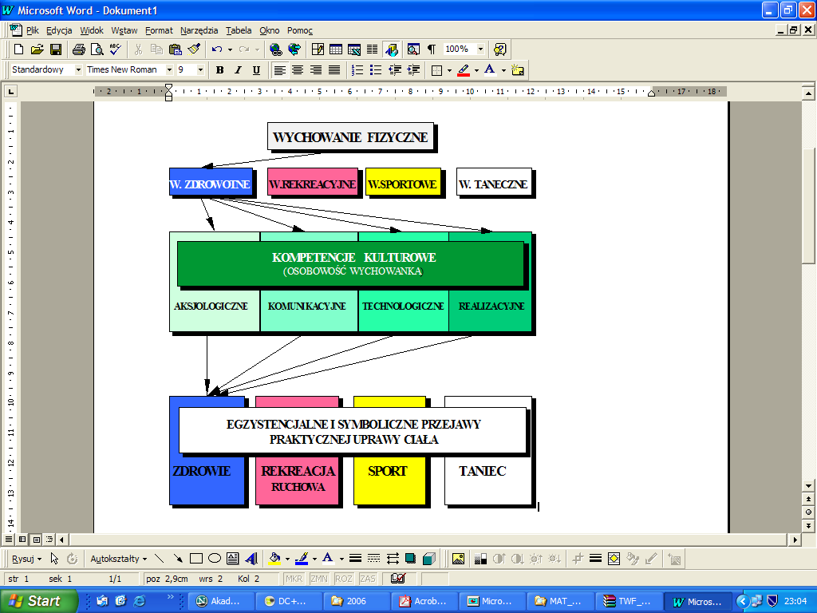Open the Narzędzia menu
Viewport: 817px width, 613px height.
[x=199, y=30]
